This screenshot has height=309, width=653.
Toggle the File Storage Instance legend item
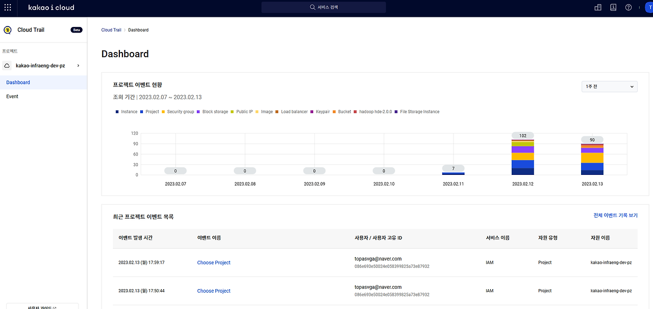pyautogui.click(x=417, y=112)
